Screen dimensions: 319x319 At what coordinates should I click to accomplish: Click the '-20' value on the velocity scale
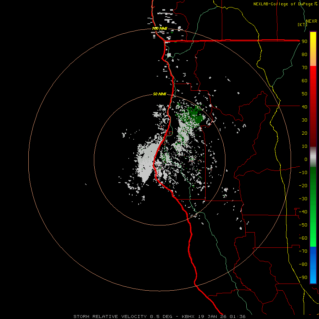pos(303,185)
